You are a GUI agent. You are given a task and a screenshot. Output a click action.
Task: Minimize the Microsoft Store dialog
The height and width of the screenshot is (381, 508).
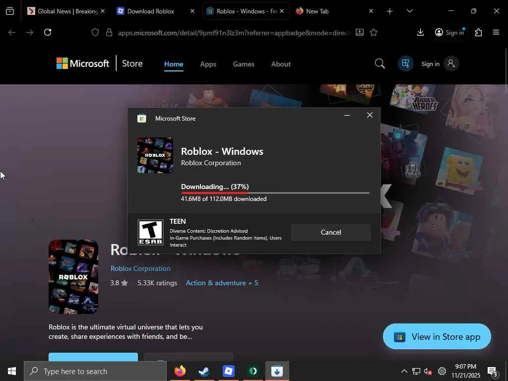click(347, 115)
